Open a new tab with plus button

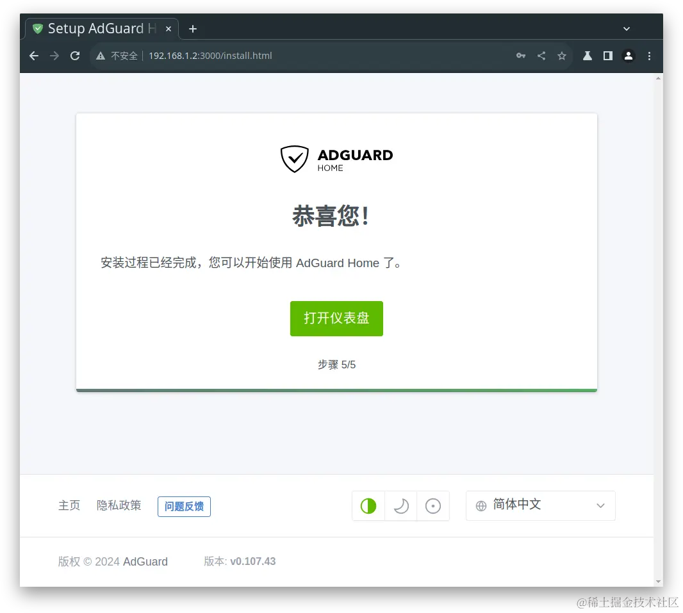[x=192, y=29]
